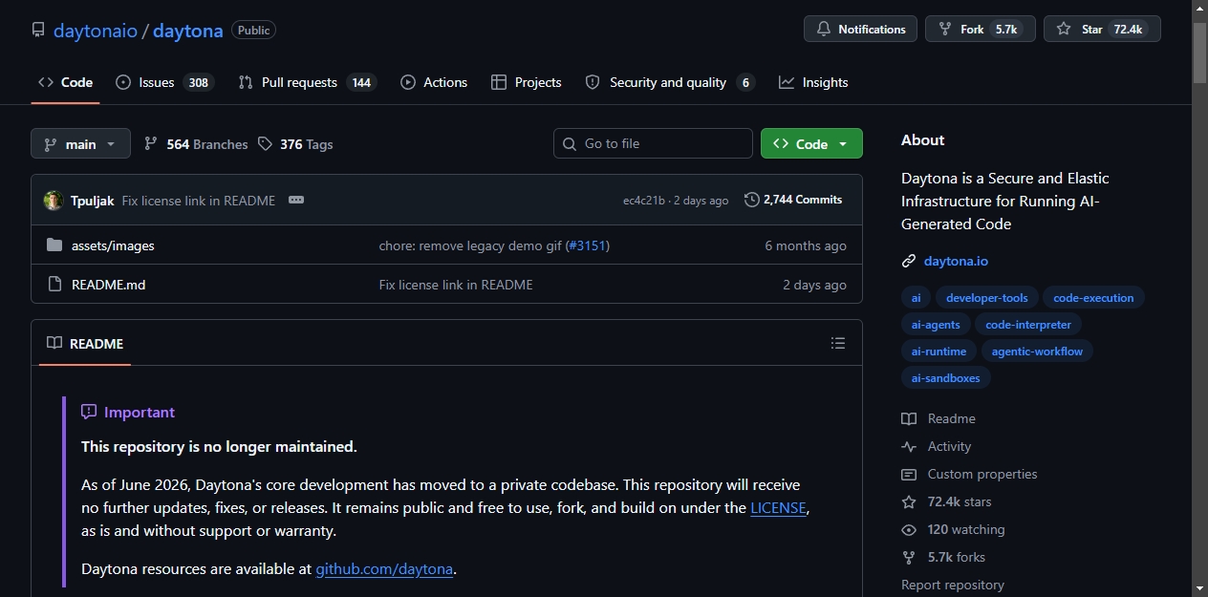Select the README tab in file viewer

85,343
